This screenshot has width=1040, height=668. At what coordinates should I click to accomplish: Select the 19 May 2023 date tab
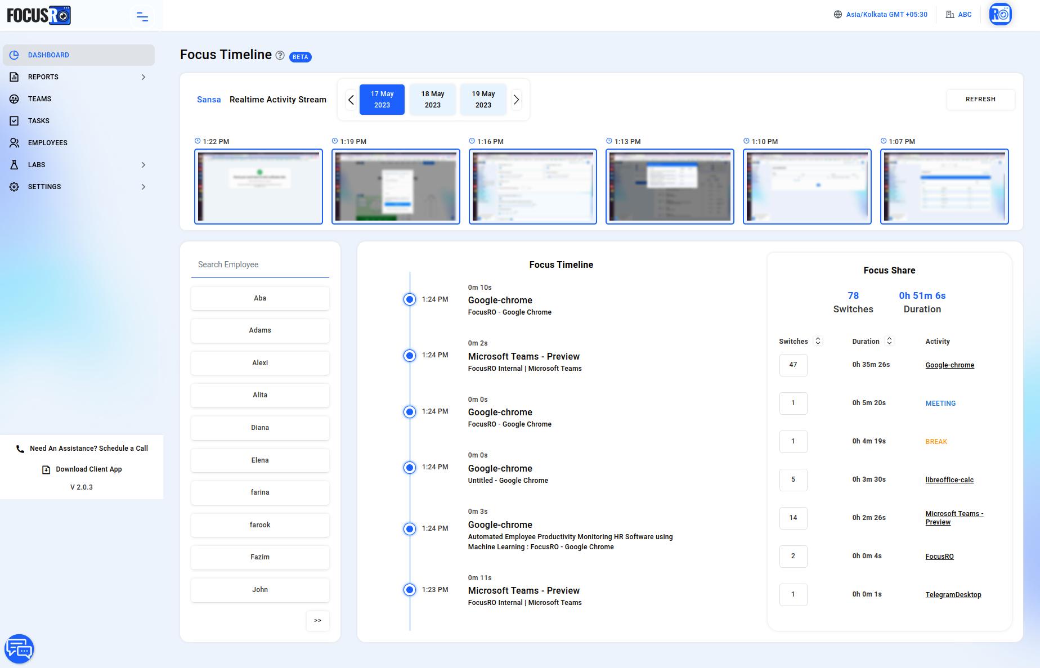tap(483, 100)
